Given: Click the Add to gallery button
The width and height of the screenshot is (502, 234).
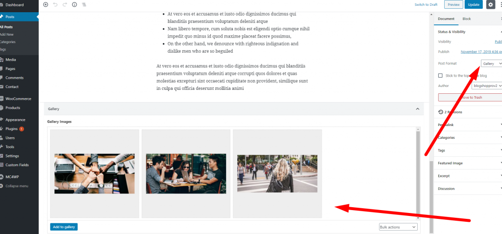Looking at the screenshot, I should (x=64, y=227).
